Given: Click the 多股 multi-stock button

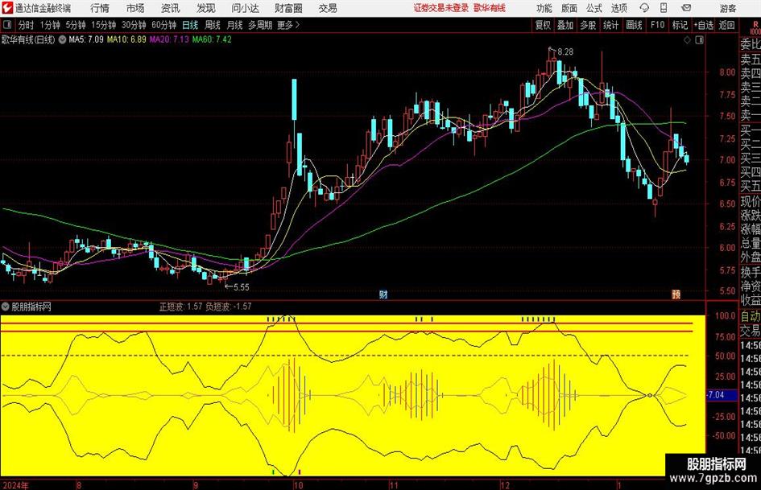Looking at the screenshot, I should 588,25.
